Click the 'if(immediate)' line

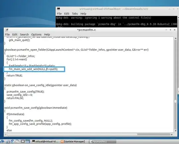(15, 114)
